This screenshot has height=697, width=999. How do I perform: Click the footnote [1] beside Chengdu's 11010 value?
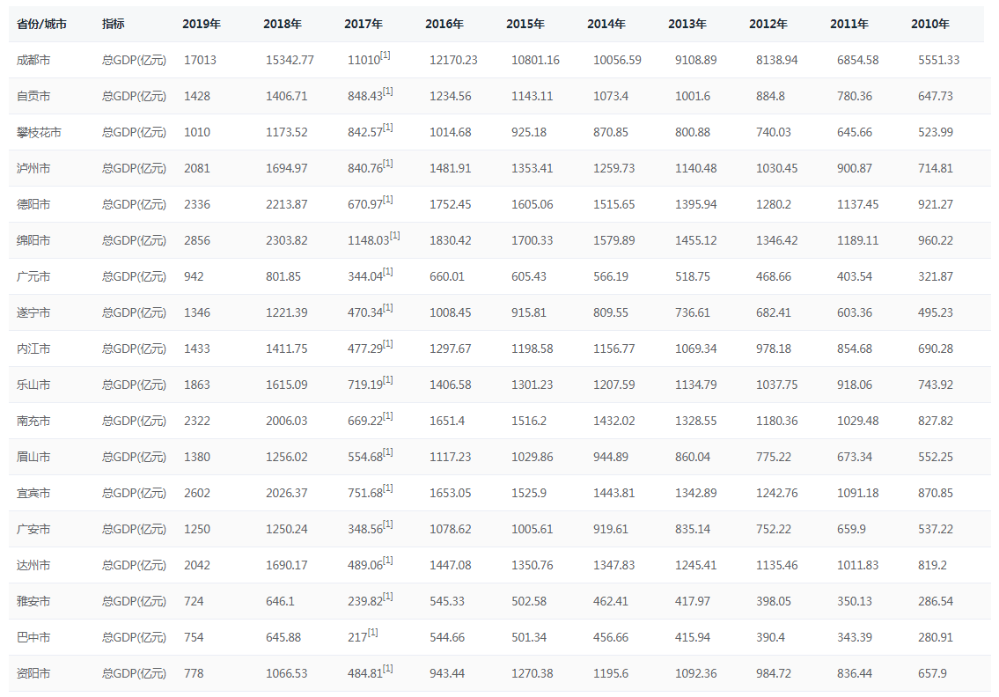click(386, 55)
